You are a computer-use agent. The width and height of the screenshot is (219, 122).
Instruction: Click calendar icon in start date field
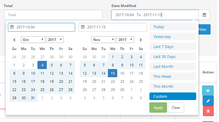pyautogui.click(x=12, y=27)
